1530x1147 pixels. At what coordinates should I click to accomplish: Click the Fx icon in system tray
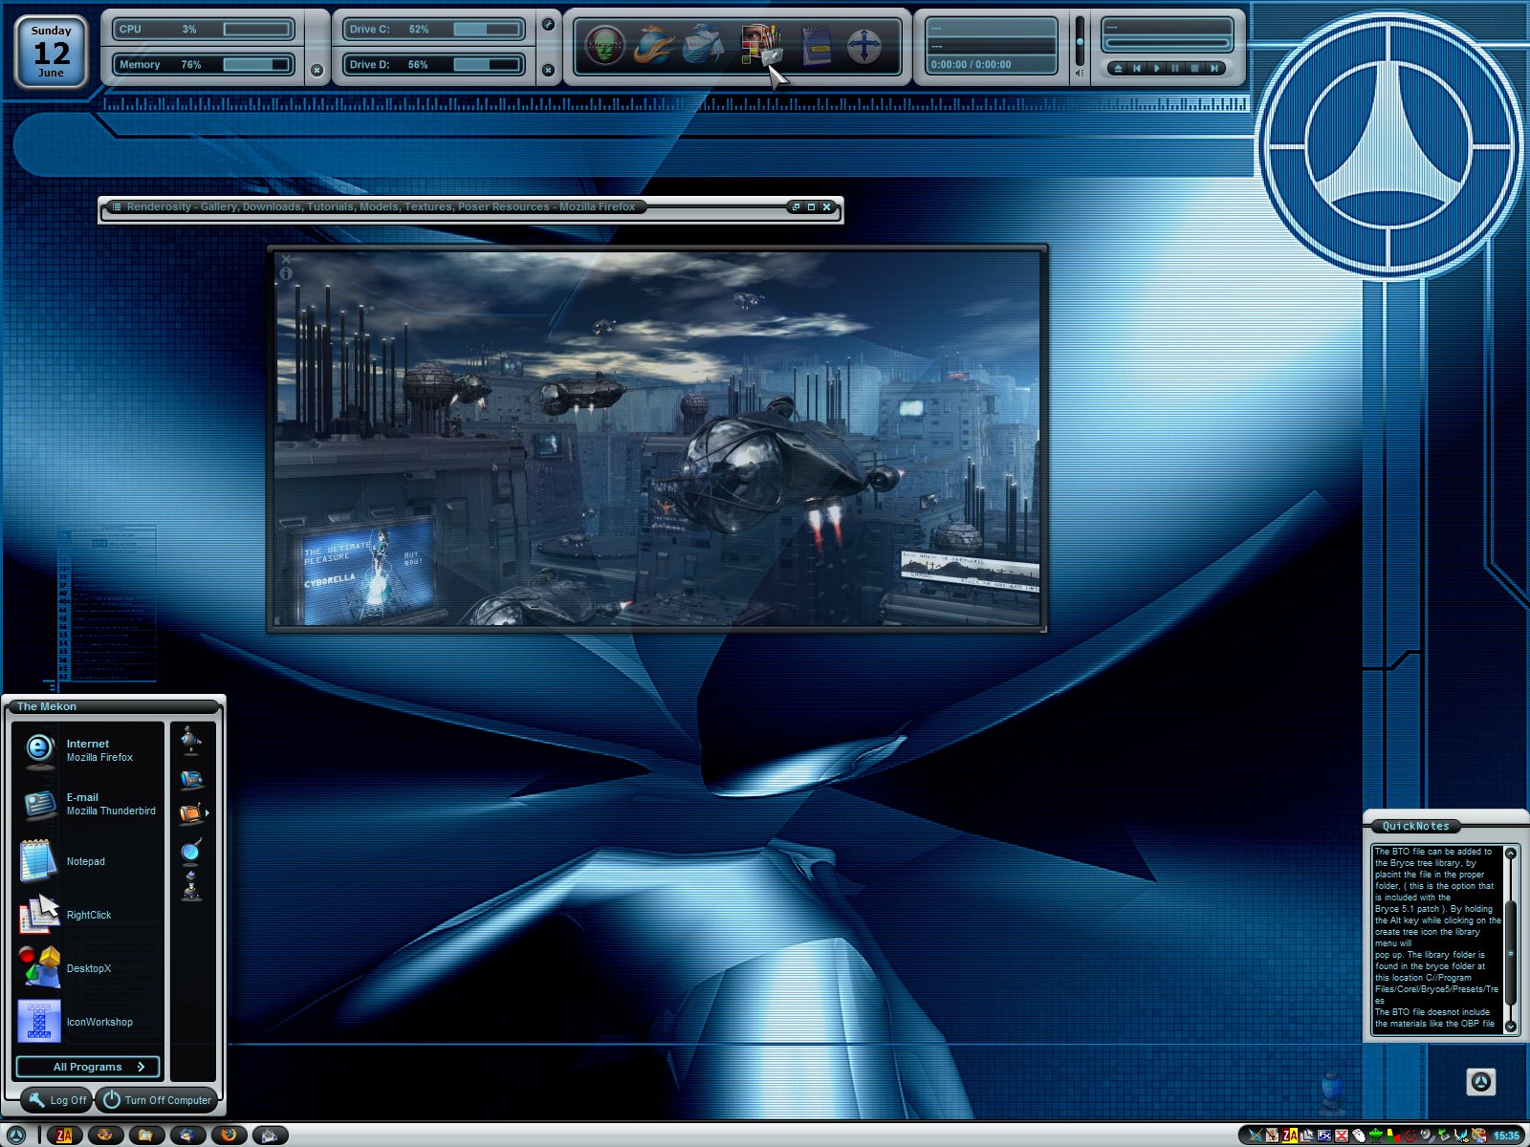pos(1324,1136)
